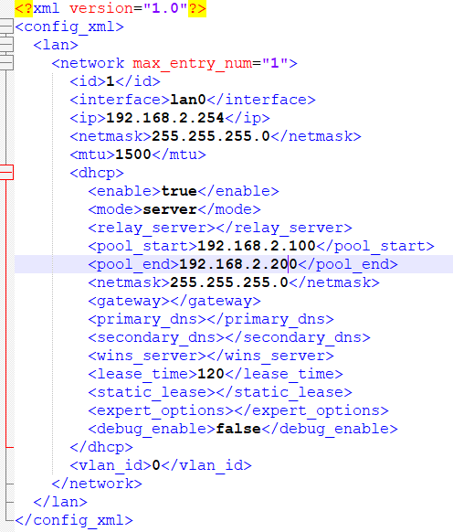Click the pool_start value 192.168.2.100
The width and height of the screenshot is (453, 532).
257,246
